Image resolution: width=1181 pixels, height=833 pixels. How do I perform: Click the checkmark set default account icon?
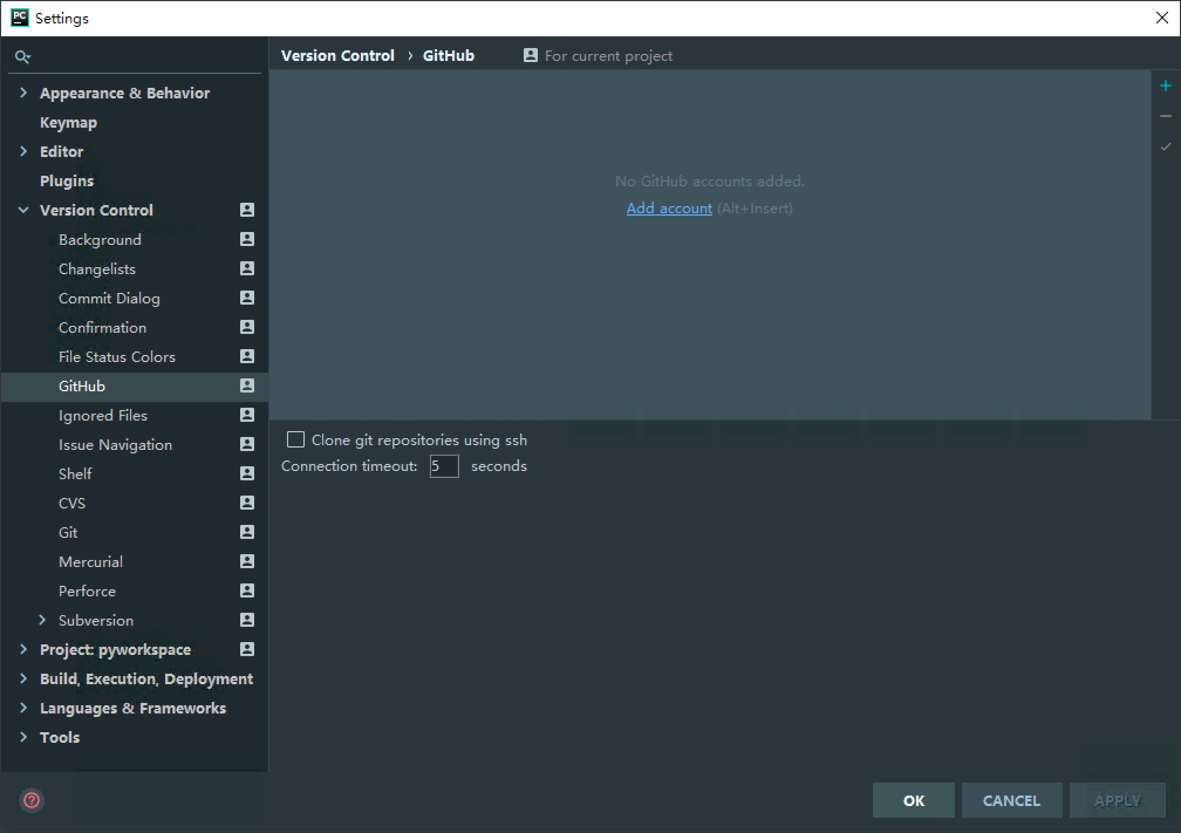pos(1165,146)
